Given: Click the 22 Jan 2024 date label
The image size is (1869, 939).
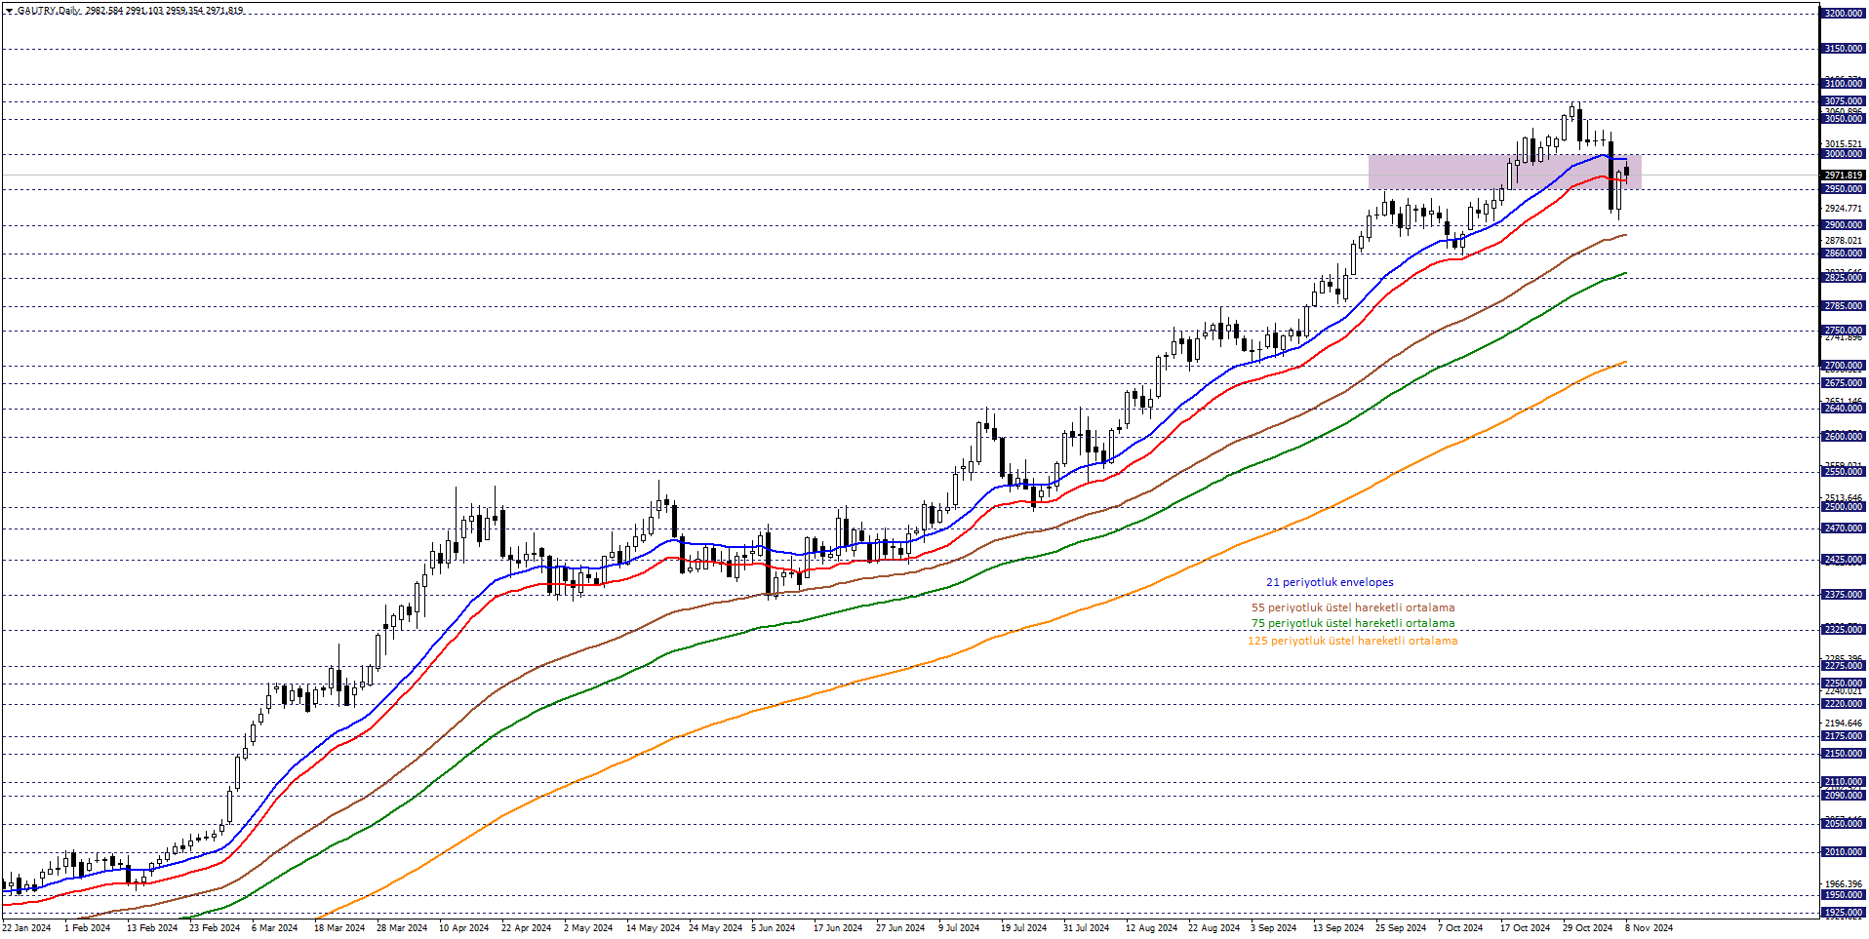Looking at the screenshot, I should click(27, 928).
